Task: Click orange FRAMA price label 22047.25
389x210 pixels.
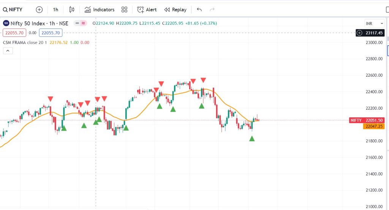Action: pos(373,126)
